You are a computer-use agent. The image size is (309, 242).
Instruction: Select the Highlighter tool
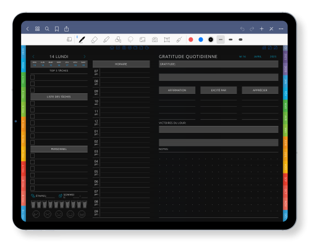coord(106,40)
